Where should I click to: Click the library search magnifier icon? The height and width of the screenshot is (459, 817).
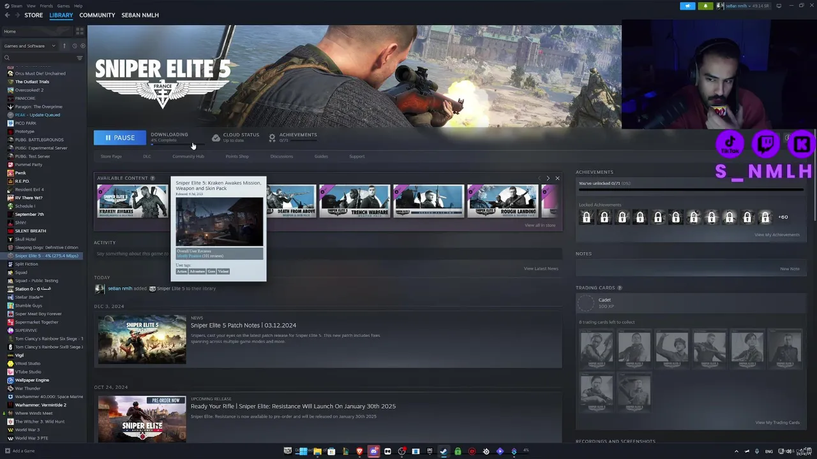coord(7,58)
